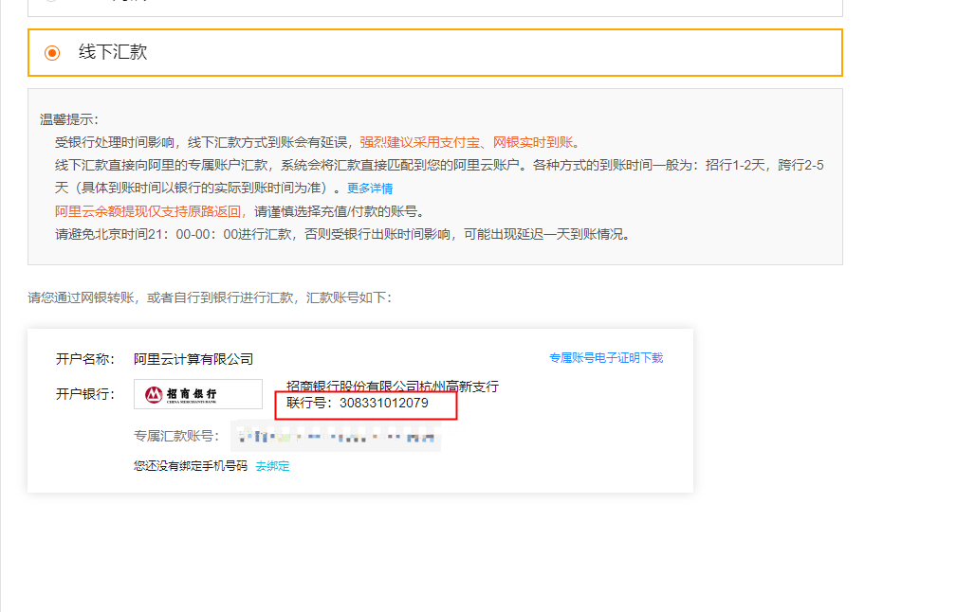
Task: Click the 您还没有绑定手机号码 notice
Action: pyautogui.click(x=191, y=466)
